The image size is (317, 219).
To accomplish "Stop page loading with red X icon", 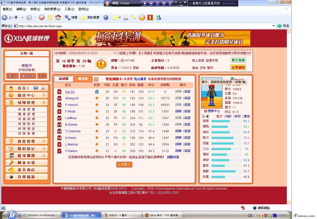I will [42, 17].
